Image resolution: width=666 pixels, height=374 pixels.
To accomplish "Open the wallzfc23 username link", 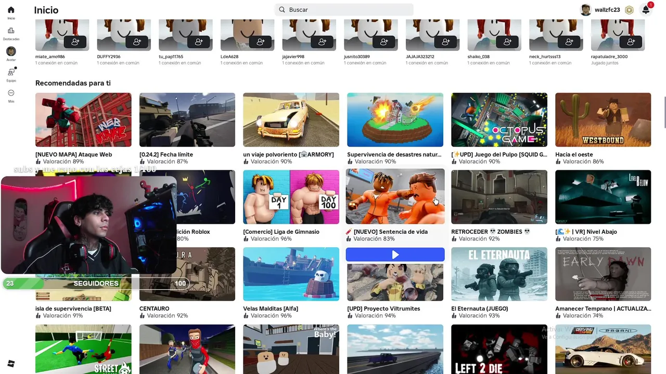I will tap(607, 10).
